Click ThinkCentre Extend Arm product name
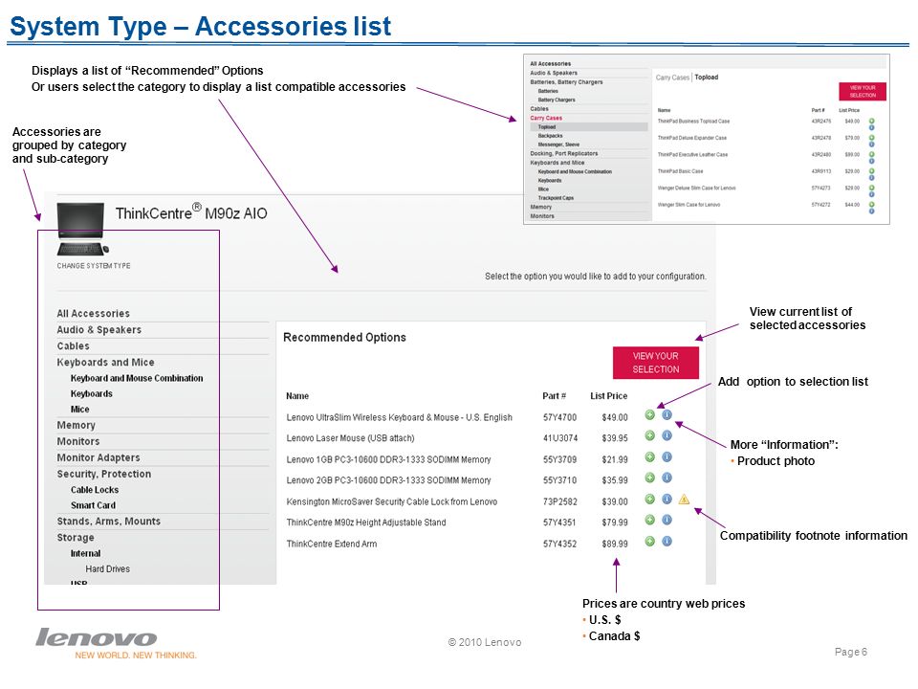This screenshot has width=918, height=689. tap(332, 544)
